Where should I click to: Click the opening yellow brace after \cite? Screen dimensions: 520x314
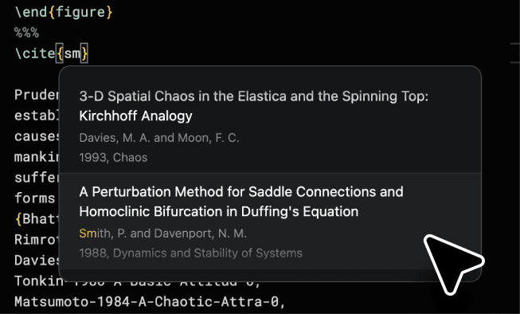tap(60, 53)
